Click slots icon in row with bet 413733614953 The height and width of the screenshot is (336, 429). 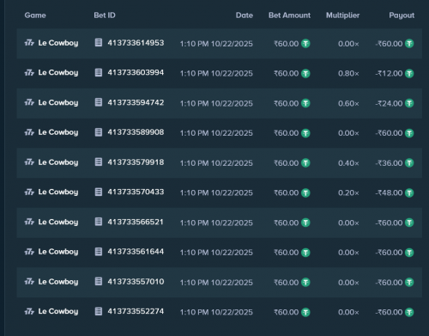29,43
